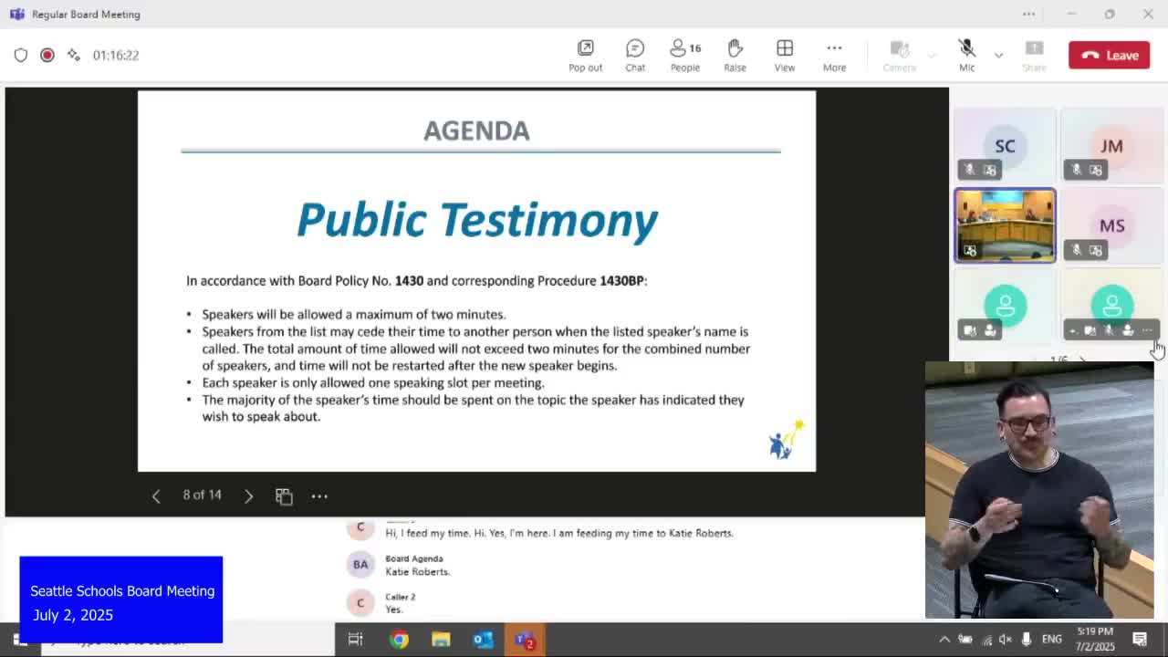Toggle the microphone mute
Viewport: 1168px width, 657px height.
pos(966,55)
